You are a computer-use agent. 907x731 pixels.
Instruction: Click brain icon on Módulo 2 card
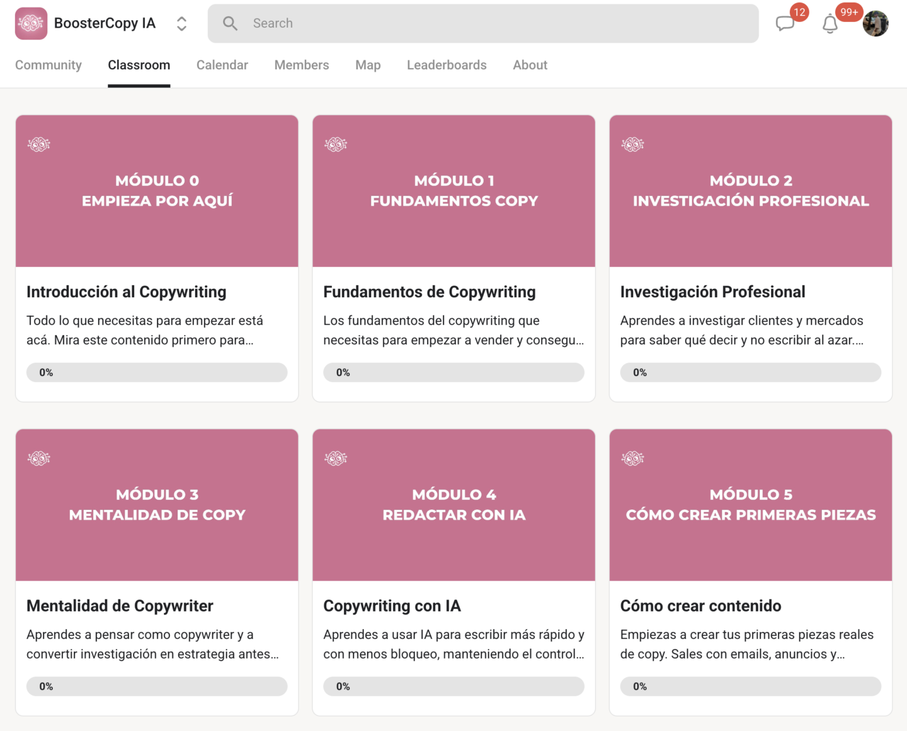632,145
